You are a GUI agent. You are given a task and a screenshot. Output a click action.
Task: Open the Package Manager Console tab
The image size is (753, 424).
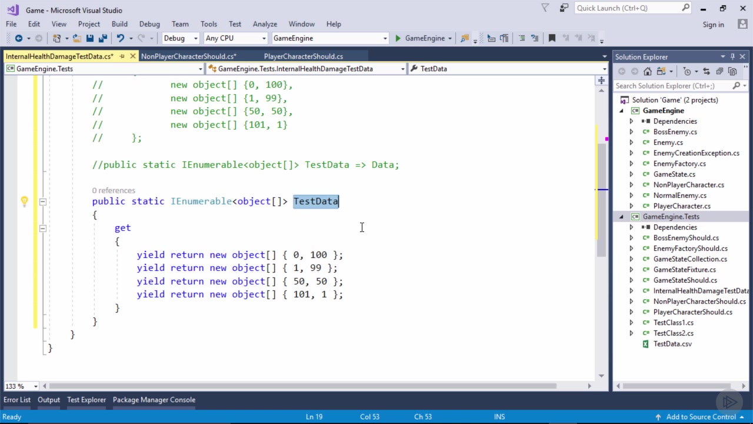[x=154, y=400]
